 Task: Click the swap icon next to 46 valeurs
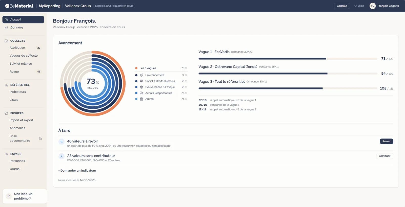(x=62, y=142)
